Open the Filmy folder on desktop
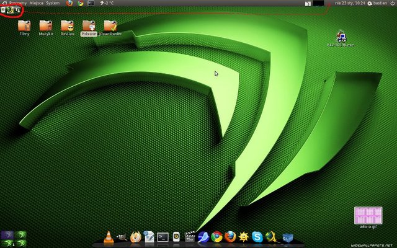The width and height of the screenshot is (397, 248). coord(24,28)
